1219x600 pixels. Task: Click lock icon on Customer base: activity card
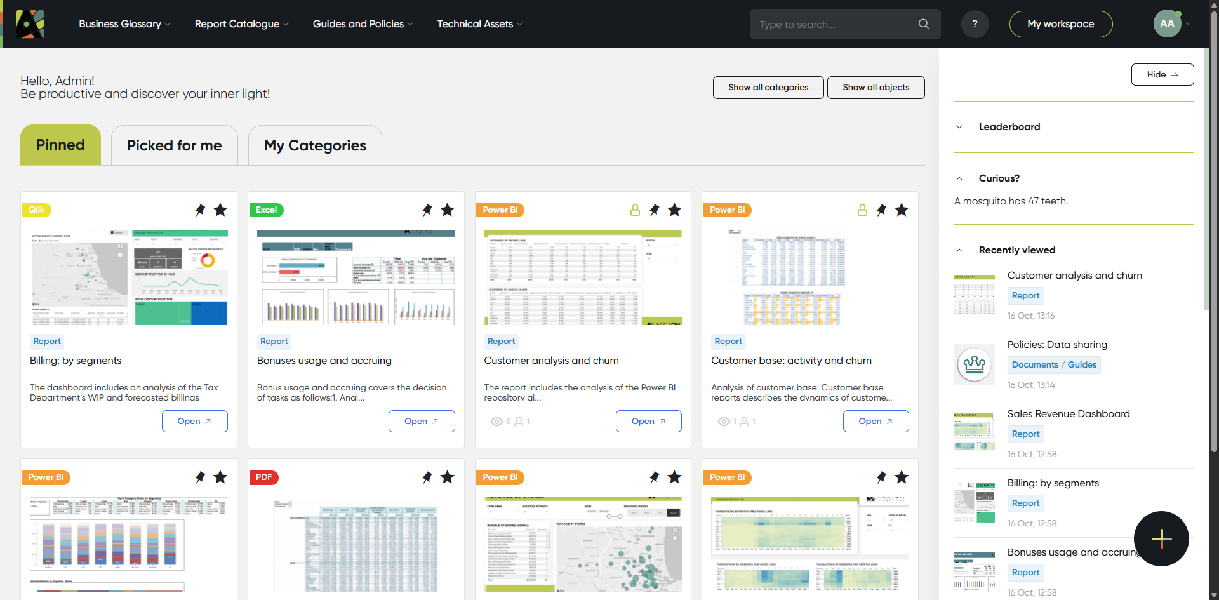(x=862, y=210)
